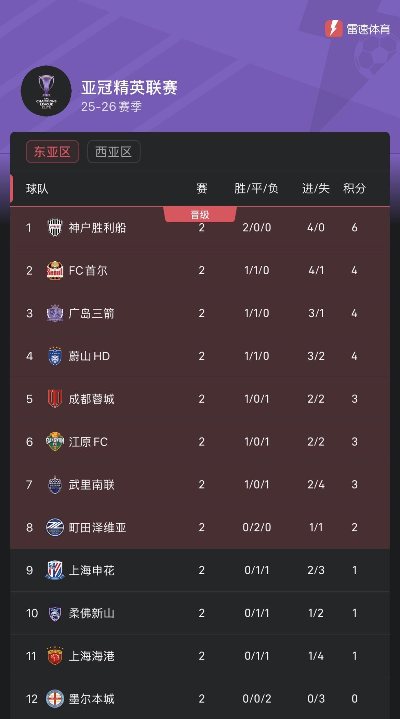Click the AFC Champions League Elite logo

click(x=46, y=91)
